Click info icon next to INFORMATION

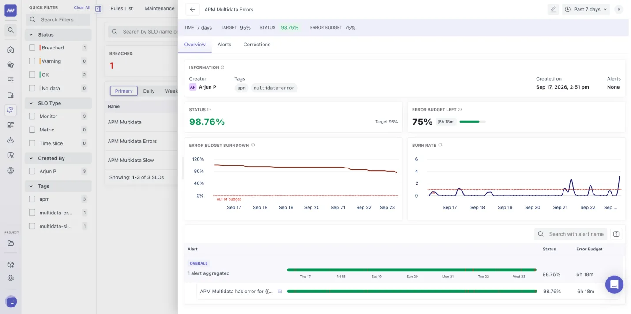coord(222,67)
